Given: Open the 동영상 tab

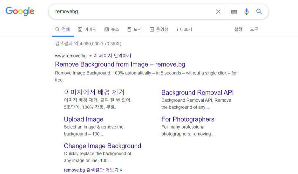Looking at the screenshot, I should 159,29.
